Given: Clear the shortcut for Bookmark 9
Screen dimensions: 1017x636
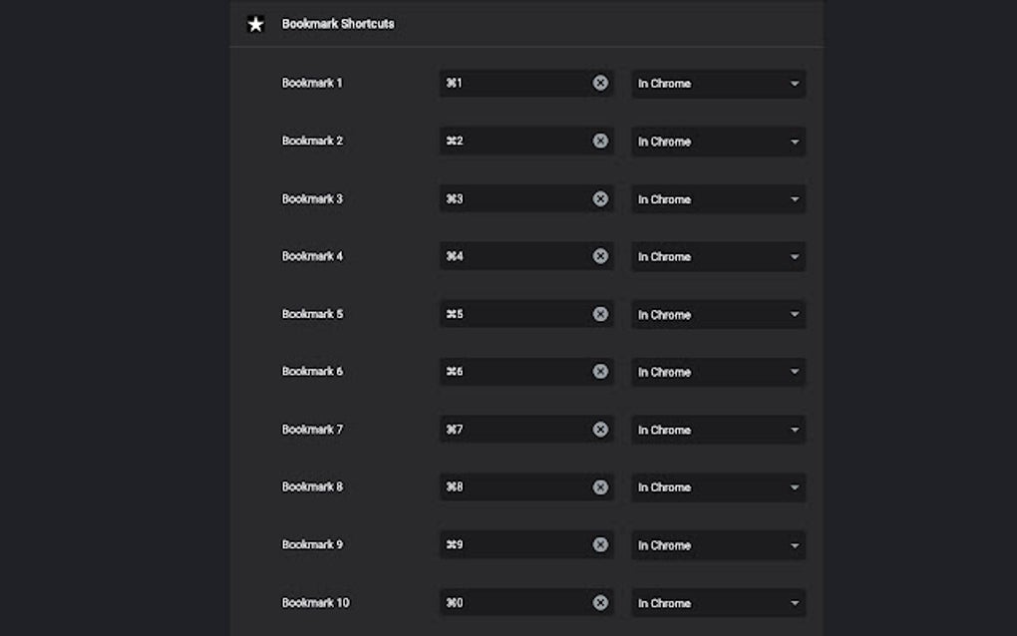Looking at the screenshot, I should click(x=600, y=544).
